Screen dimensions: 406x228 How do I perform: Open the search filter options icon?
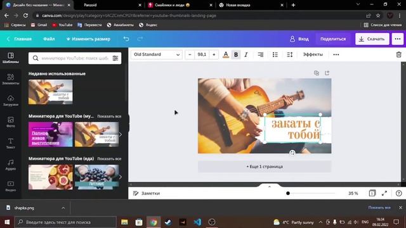pos(115,58)
